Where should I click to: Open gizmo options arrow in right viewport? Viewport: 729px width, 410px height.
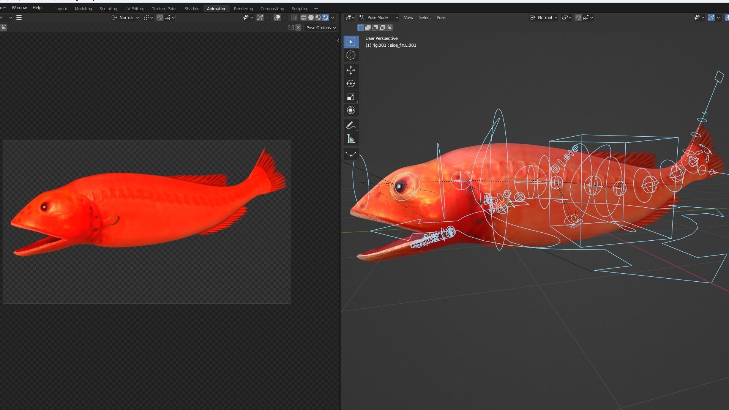[x=718, y=17]
